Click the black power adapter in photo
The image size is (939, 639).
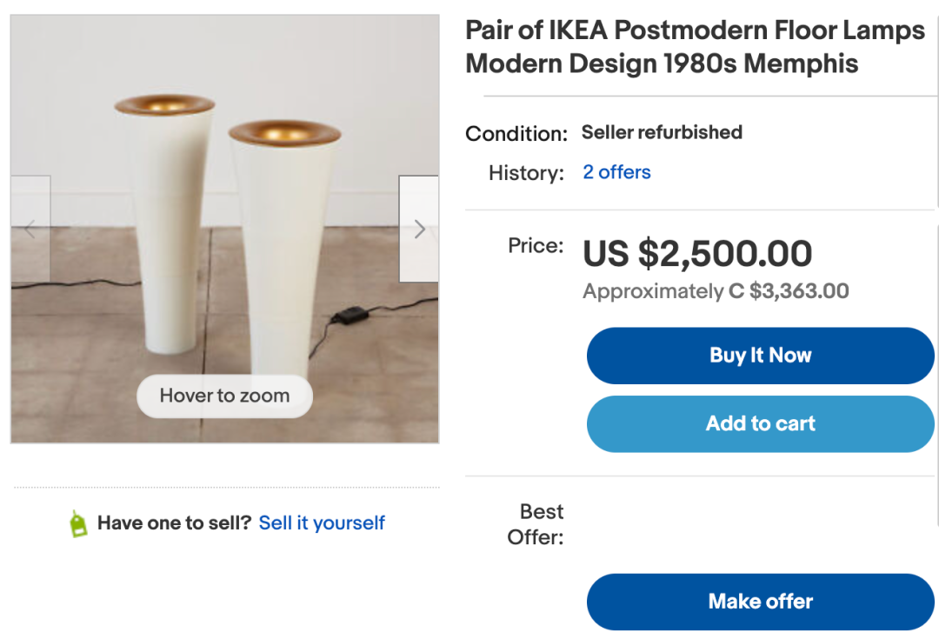353,313
